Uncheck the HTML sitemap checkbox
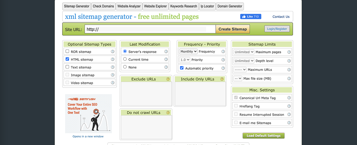The height and width of the screenshot is (145, 357). coord(67,59)
